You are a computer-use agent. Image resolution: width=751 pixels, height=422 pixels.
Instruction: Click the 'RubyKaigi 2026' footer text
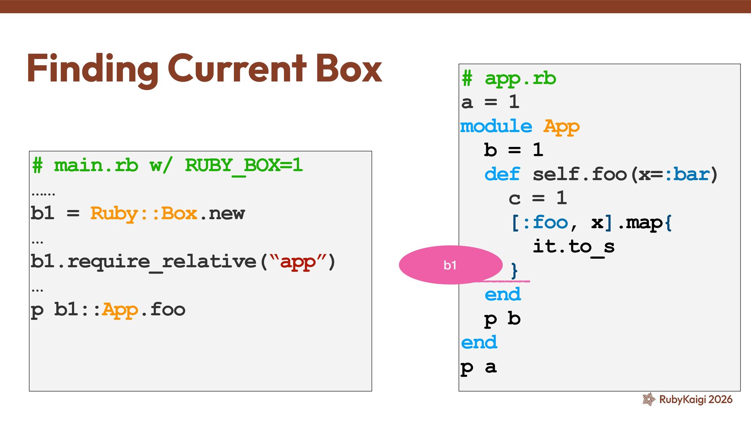tap(695, 399)
